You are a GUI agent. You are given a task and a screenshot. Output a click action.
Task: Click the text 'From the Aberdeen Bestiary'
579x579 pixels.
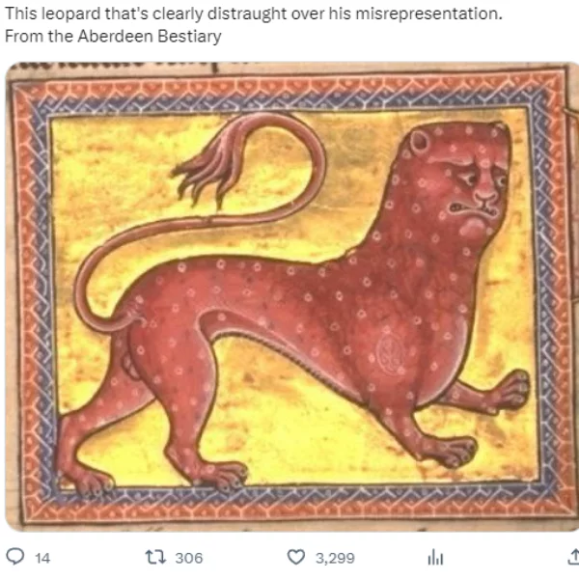(113, 37)
